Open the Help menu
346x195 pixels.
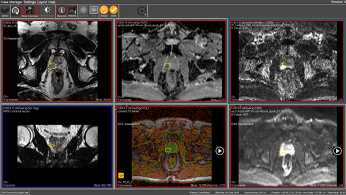(x=52, y=2)
